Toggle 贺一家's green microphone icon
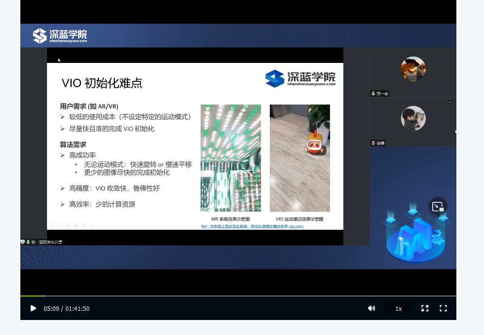Viewport: 484px width, 335px height. (372, 93)
